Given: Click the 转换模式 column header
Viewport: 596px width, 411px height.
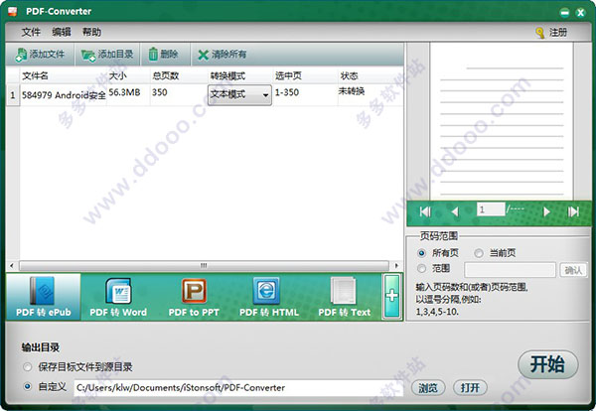Looking at the screenshot, I should [240, 75].
